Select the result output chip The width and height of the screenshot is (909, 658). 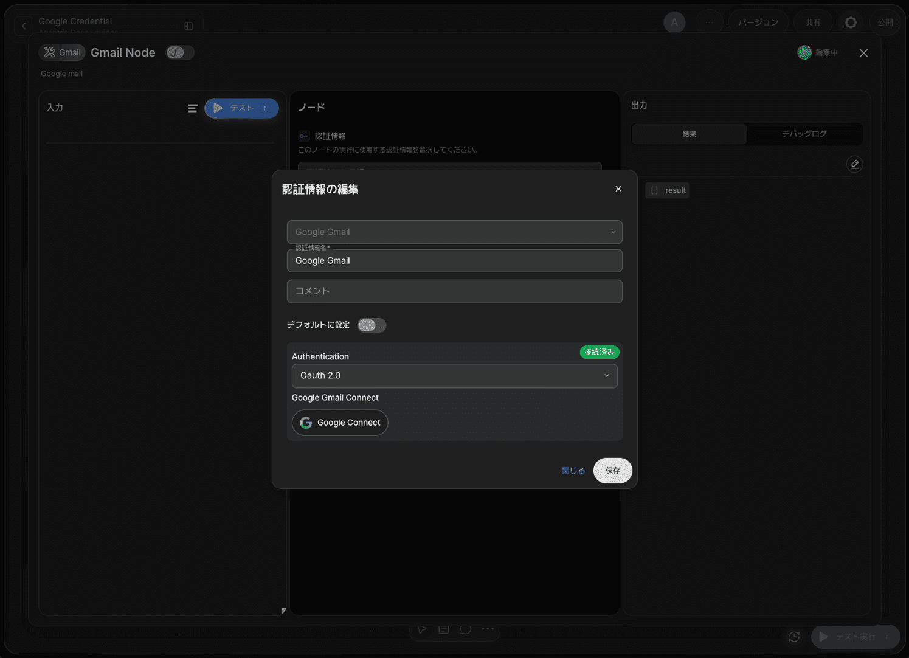pos(668,190)
